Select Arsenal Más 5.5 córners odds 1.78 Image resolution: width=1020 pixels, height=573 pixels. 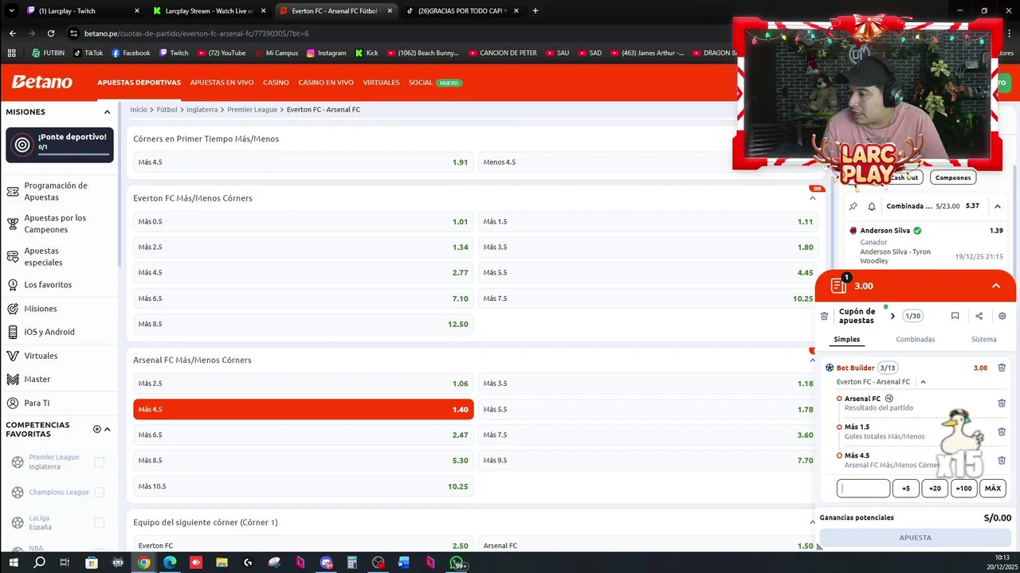coord(648,409)
